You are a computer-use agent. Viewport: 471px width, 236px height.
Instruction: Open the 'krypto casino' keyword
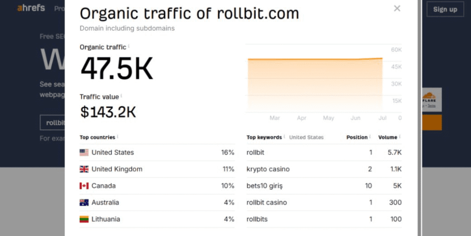pyautogui.click(x=268, y=169)
